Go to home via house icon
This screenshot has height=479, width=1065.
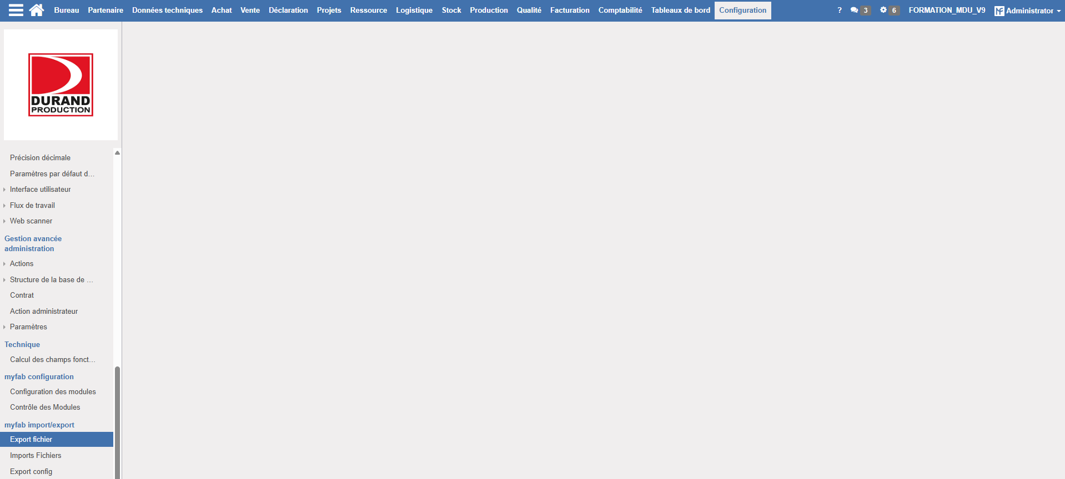[x=37, y=11]
